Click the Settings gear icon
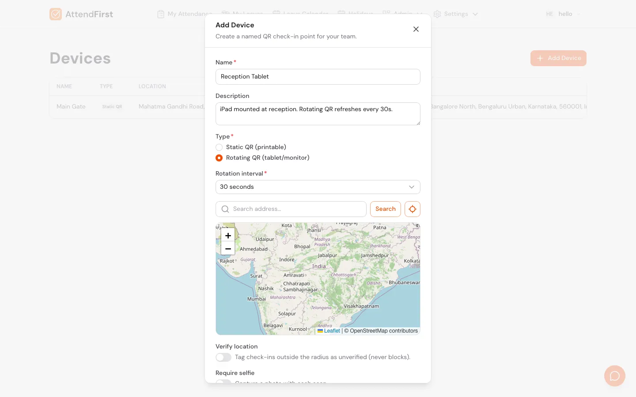The width and height of the screenshot is (636, 397). tap(437, 14)
